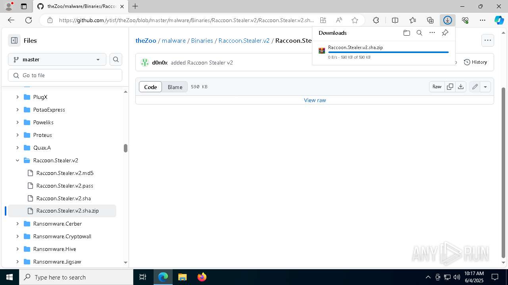
Task: Toggle the Downloads toolbar button
Action: click(448, 20)
